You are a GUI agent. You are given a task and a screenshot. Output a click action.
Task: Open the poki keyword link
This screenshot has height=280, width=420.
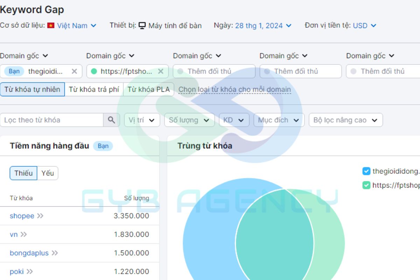17,272
